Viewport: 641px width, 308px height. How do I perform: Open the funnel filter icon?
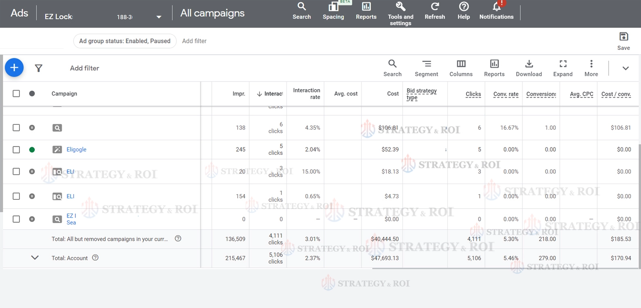pos(38,68)
